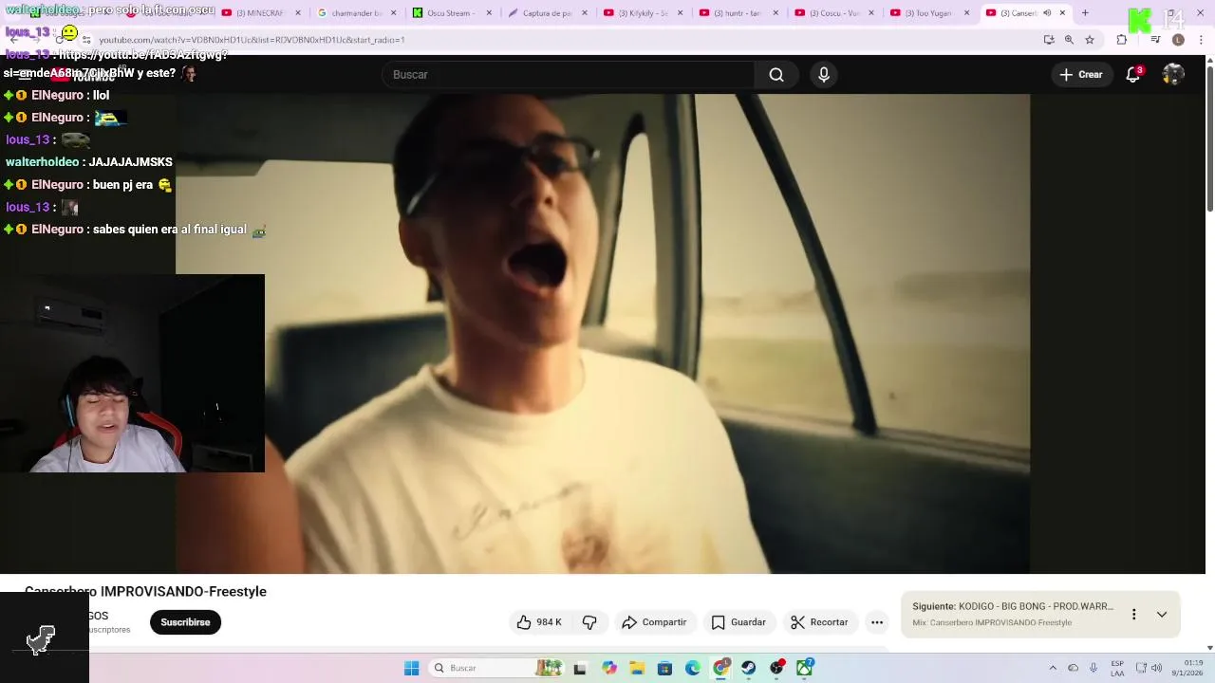Open File Explorer from the taskbar
Screen dimensions: 1215x683
tap(637, 668)
